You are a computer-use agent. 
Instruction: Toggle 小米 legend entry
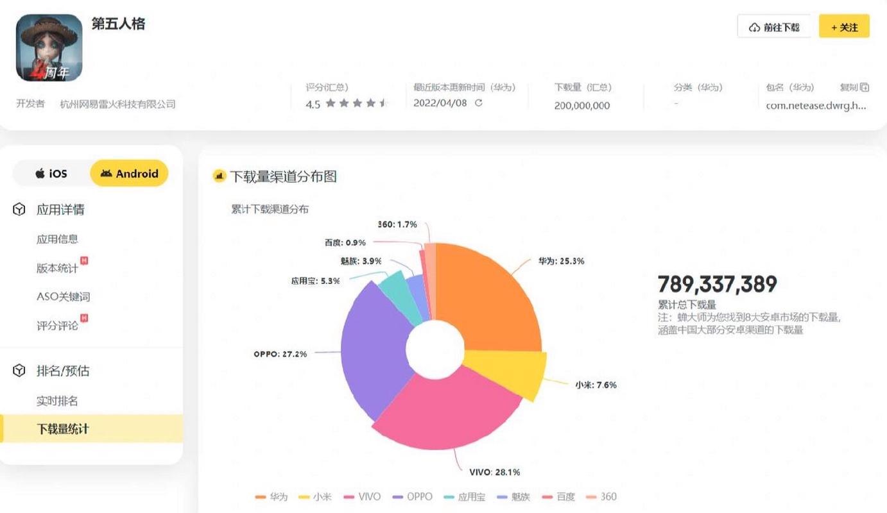(x=314, y=496)
